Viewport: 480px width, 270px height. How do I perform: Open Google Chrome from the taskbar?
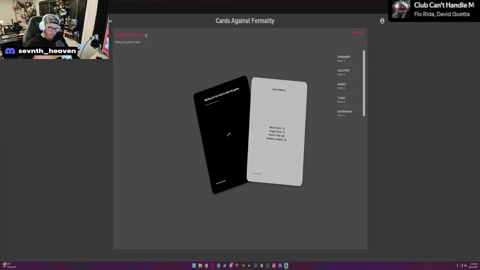206,265
